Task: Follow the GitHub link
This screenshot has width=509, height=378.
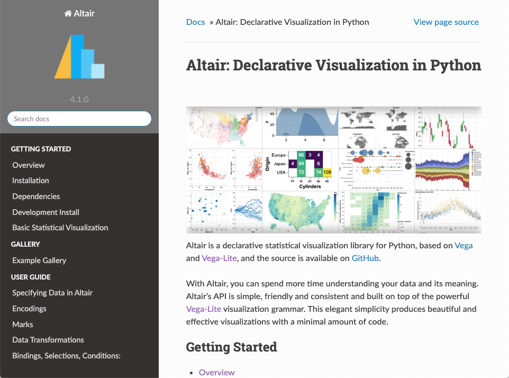Action: [365, 258]
